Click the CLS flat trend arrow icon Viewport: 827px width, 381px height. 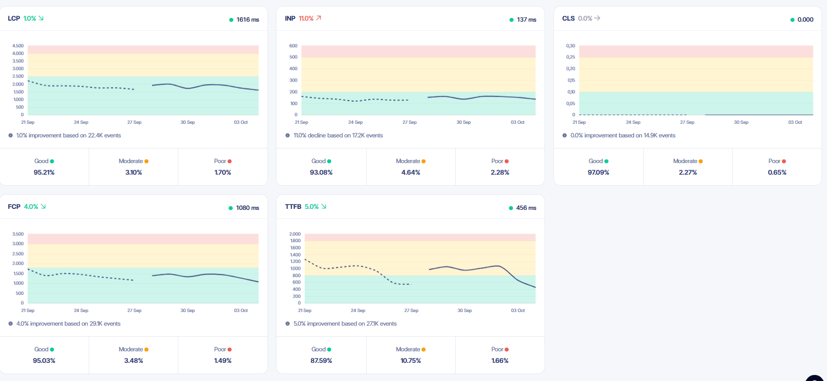point(597,18)
